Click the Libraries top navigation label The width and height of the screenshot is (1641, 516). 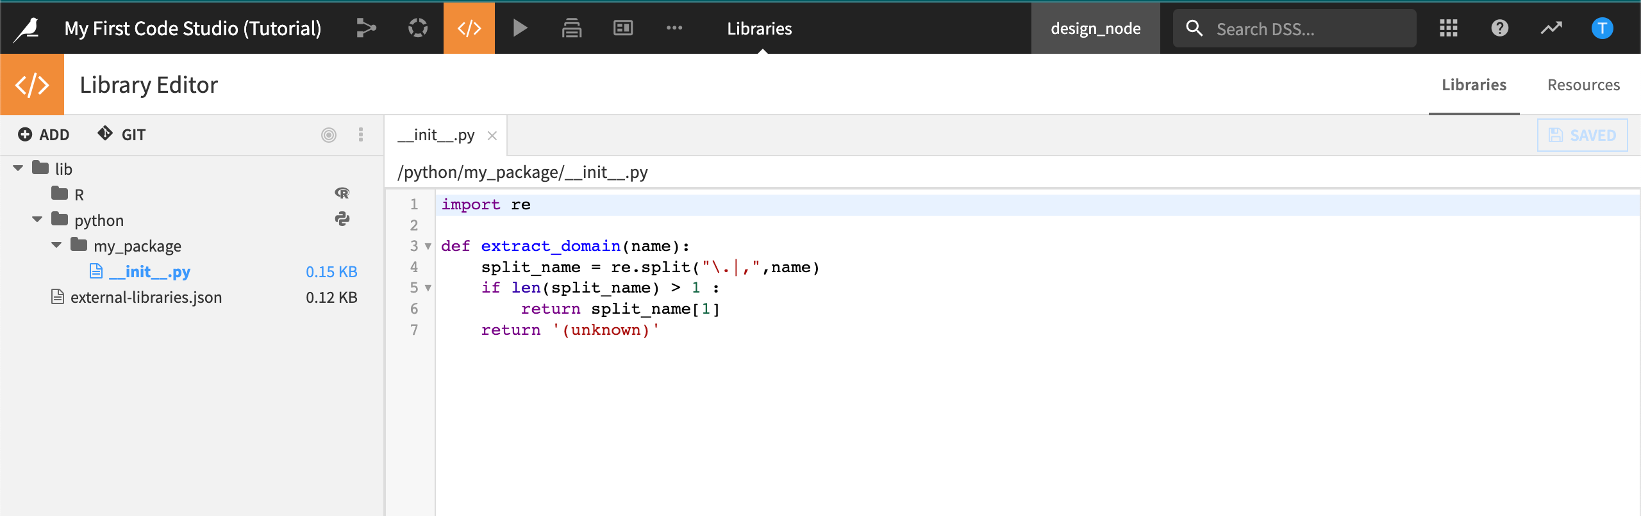[x=760, y=29]
